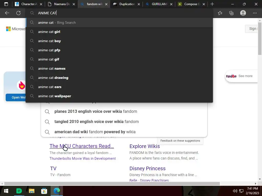
Task: Choose the 'anime cat gif' suggestion
Action: (119, 59)
